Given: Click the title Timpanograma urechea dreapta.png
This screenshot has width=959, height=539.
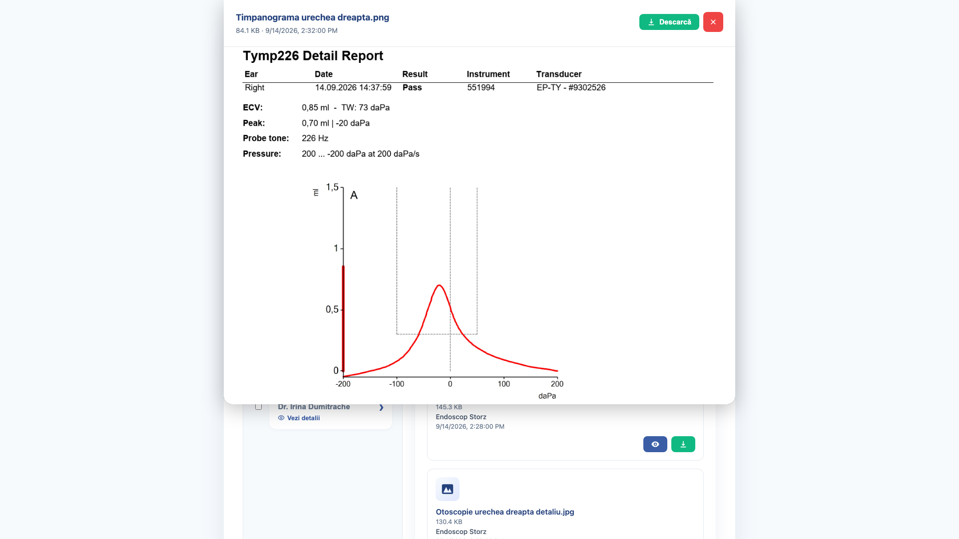Looking at the screenshot, I should click(x=312, y=17).
